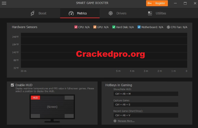Click the 5 m timeline label

tap(118, 71)
